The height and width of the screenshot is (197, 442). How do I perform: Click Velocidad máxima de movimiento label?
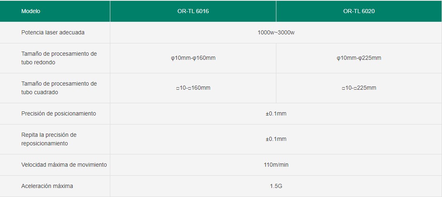pos(64,165)
